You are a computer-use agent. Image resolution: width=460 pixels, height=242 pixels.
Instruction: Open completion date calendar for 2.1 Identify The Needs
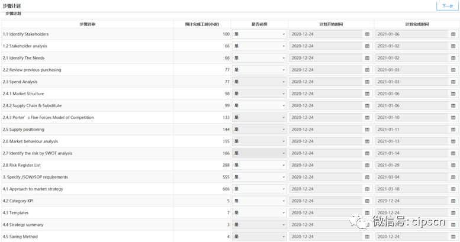coord(453,58)
